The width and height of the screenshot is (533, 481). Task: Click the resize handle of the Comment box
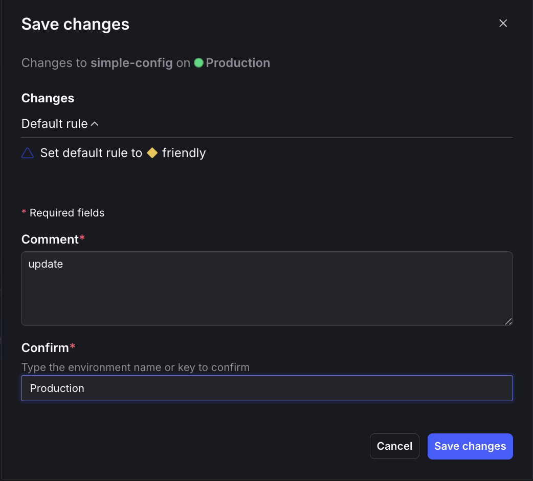509,321
